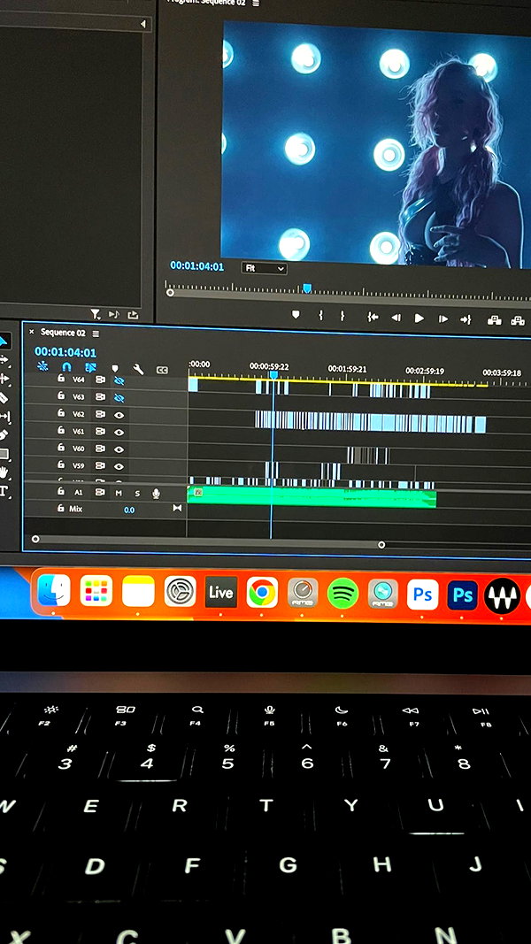This screenshot has width=531, height=944.
Task: Toggle Snap in Timeline magnet icon
Action: 67,366
